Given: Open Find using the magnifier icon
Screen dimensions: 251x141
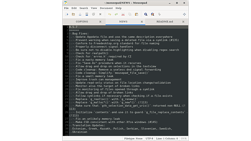Looking at the screenshot, I should pyautogui.click(x=146, y=14).
